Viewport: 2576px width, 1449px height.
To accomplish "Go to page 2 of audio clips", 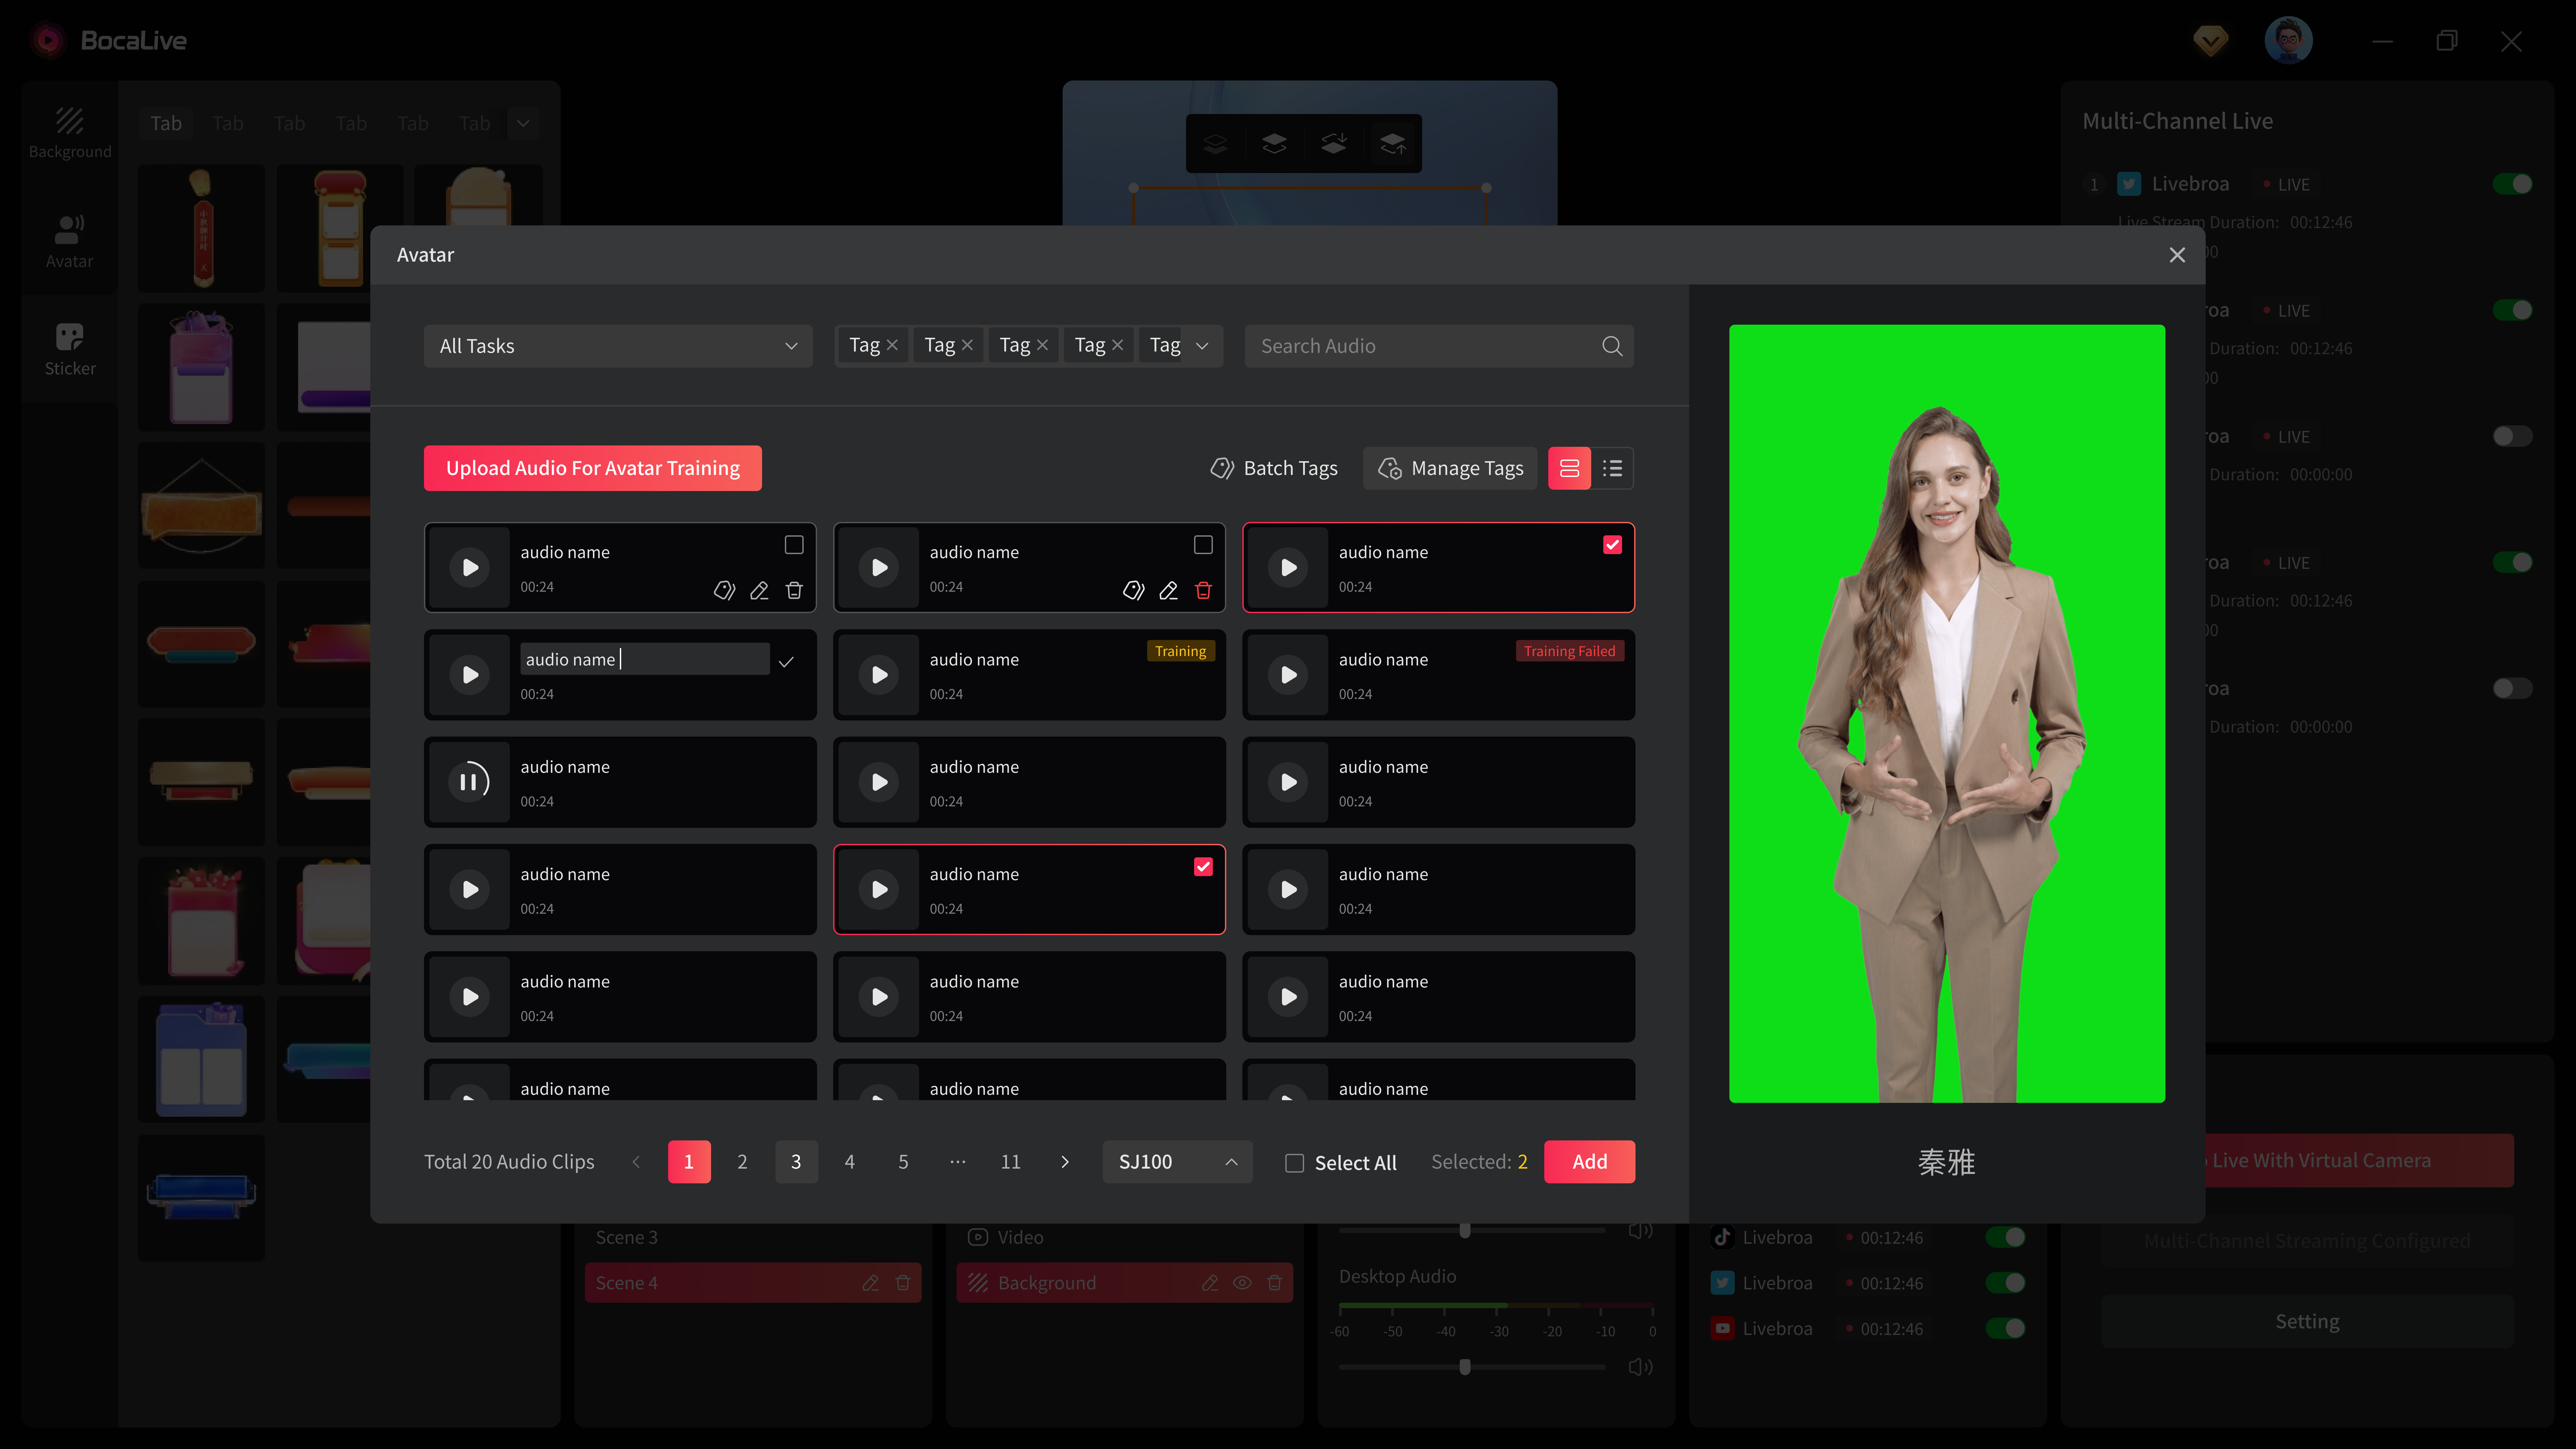I will point(742,1162).
